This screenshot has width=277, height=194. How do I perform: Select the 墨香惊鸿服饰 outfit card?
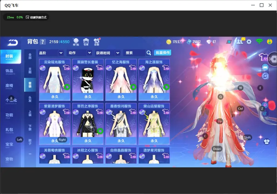[121, 124]
